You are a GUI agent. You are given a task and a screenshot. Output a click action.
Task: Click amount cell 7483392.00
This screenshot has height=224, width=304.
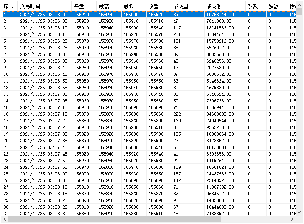click(x=219, y=214)
